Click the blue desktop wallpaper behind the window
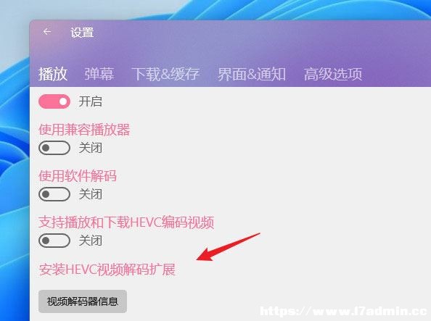The width and height of the screenshot is (431, 321). (x=14, y=164)
